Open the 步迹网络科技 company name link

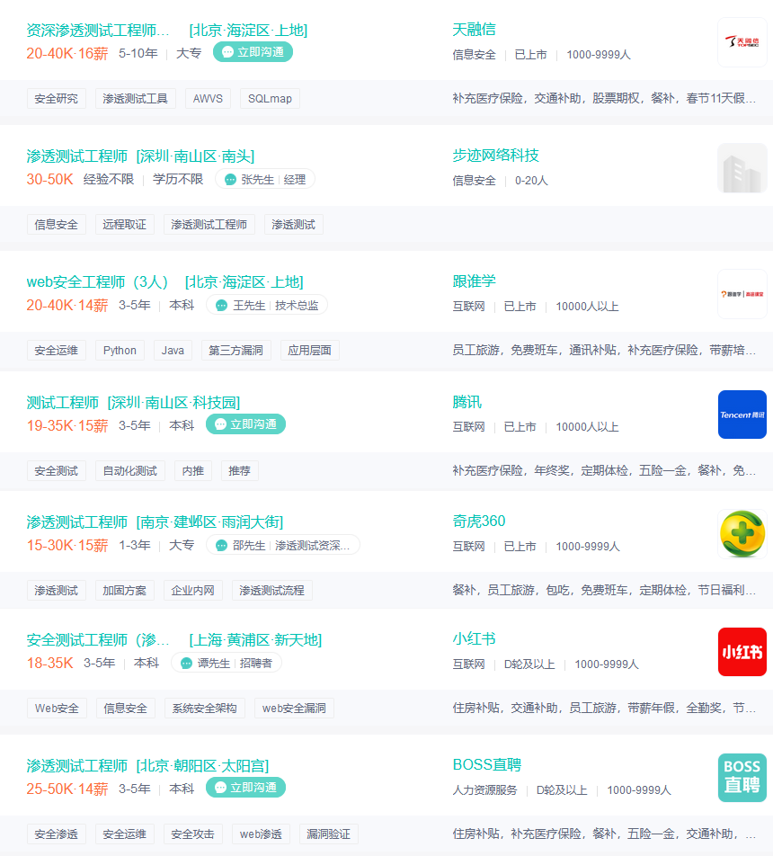click(495, 155)
